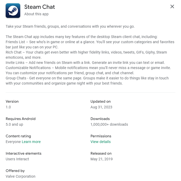181x181 pixels.
Task: Click the Everyone content rating text
Action: tap(13, 142)
